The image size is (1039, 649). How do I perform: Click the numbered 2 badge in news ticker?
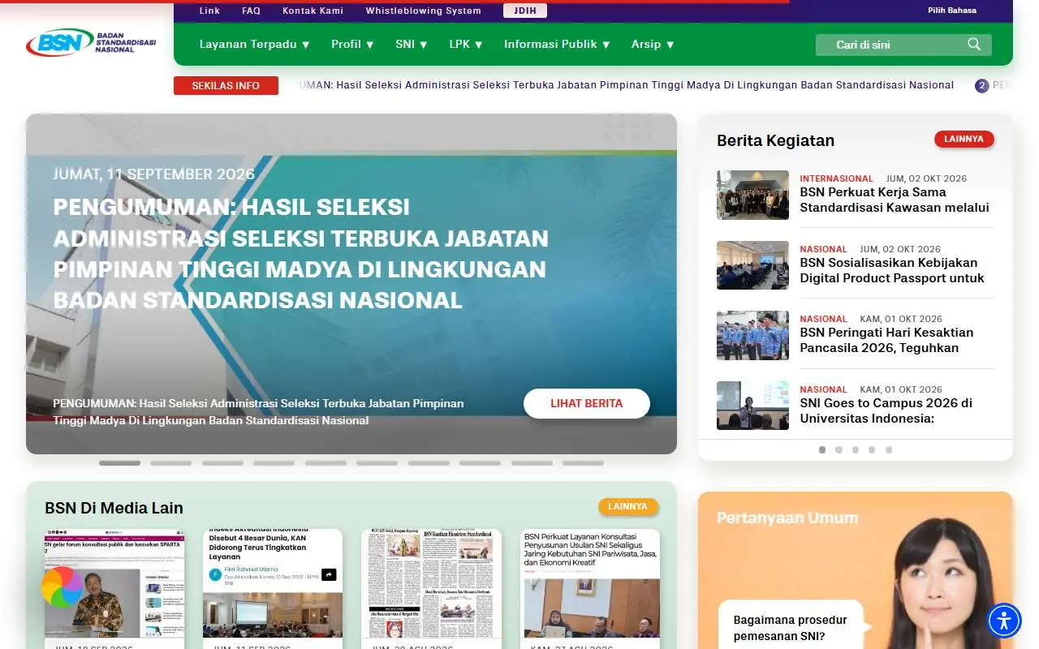click(981, 86)
